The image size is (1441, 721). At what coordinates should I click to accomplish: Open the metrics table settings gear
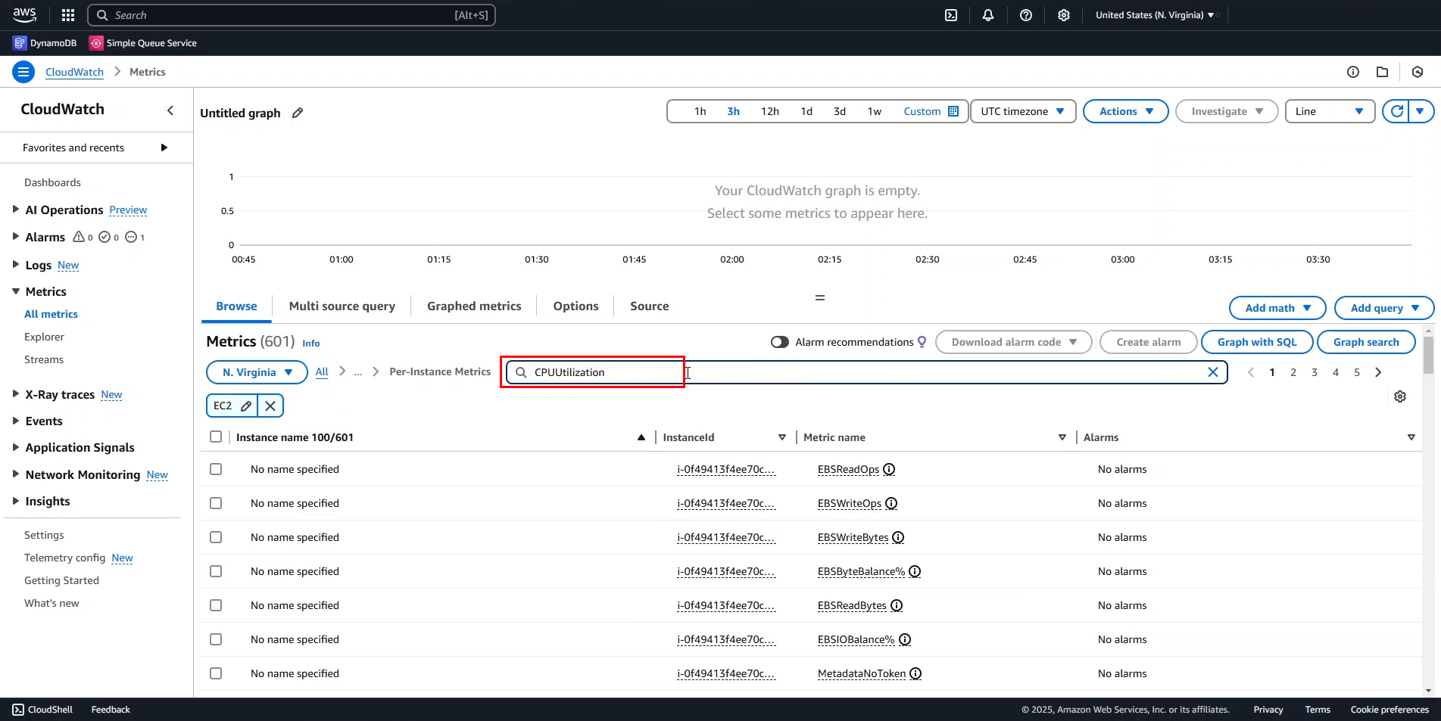1400,396
